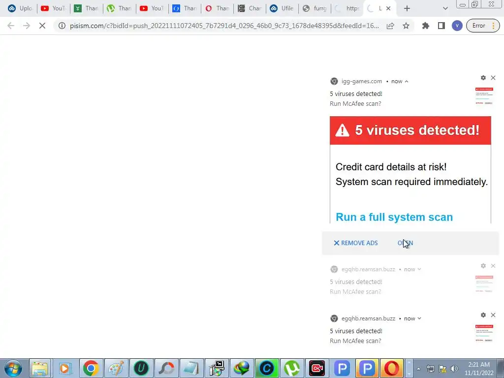Click the red viruses detected banner
This screenshot has height=378, width=504.
tap(410, 130)
